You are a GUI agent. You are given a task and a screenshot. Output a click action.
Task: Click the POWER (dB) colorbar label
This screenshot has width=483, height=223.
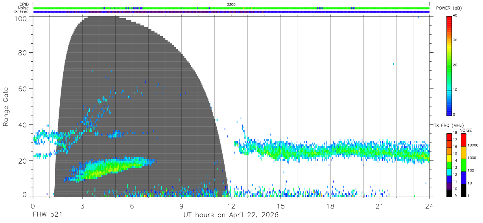click(x=449, y=8)
